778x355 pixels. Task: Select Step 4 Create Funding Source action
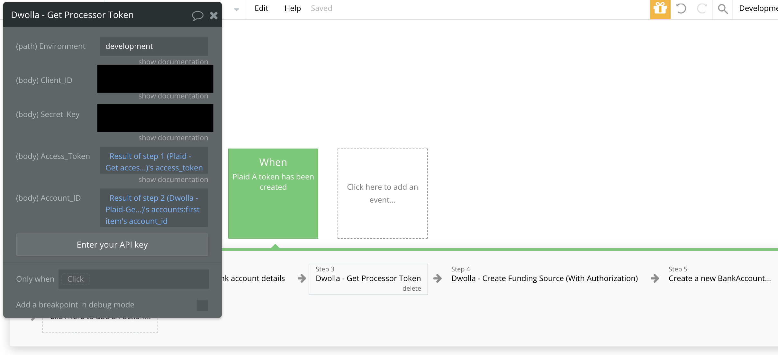tap(545, 278)
